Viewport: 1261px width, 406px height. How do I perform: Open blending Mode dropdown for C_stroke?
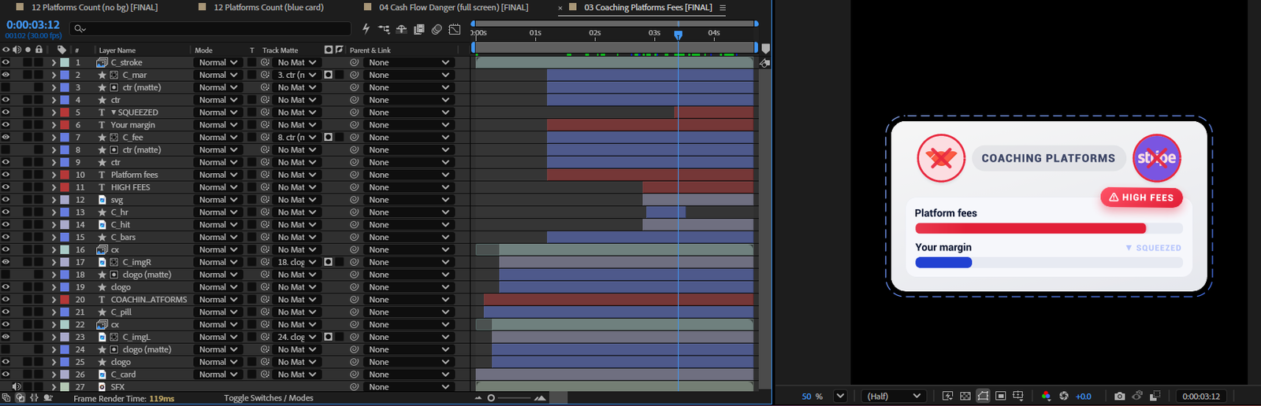point(217,62)
